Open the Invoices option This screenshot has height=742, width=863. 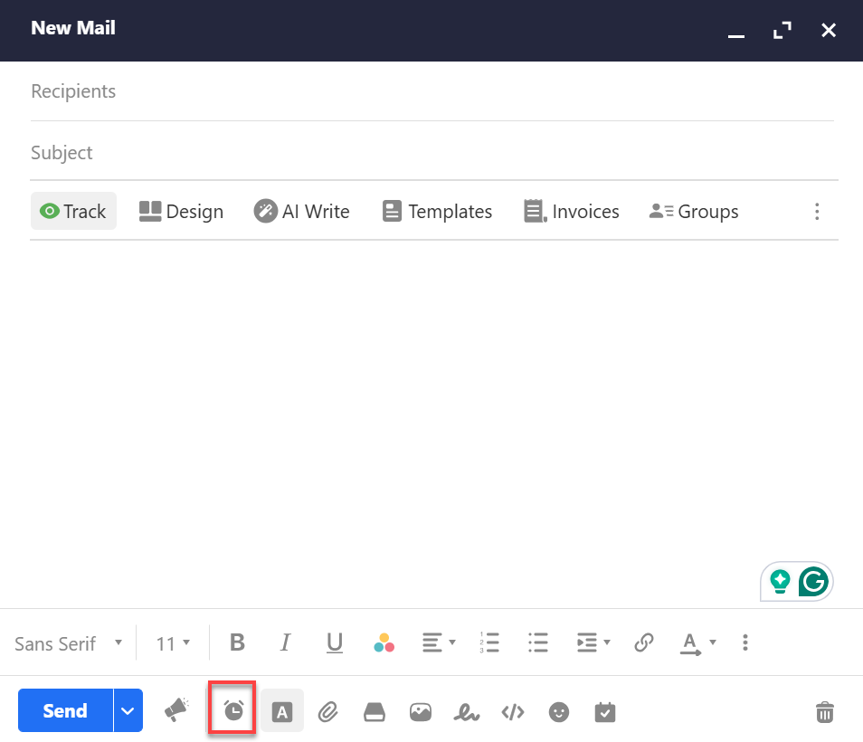(572, 212)
